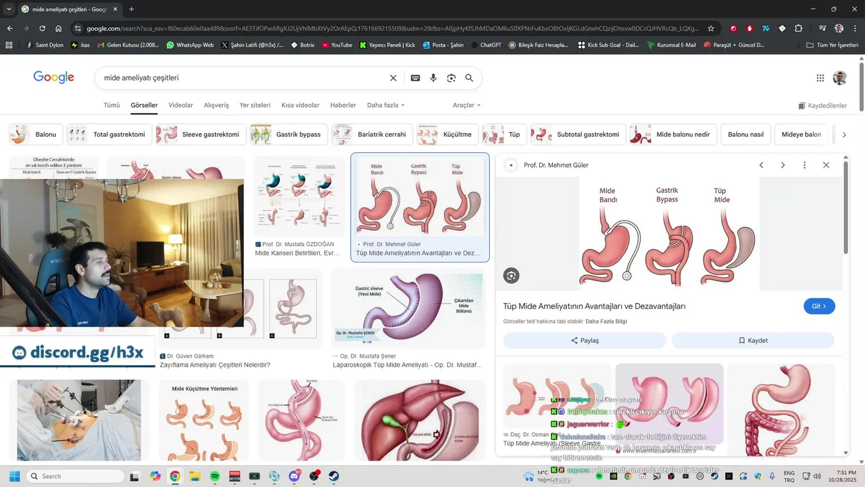This screenshot has height=487, width=865.
Task: Open Chrome media control icon
Action: pos(822,28)
